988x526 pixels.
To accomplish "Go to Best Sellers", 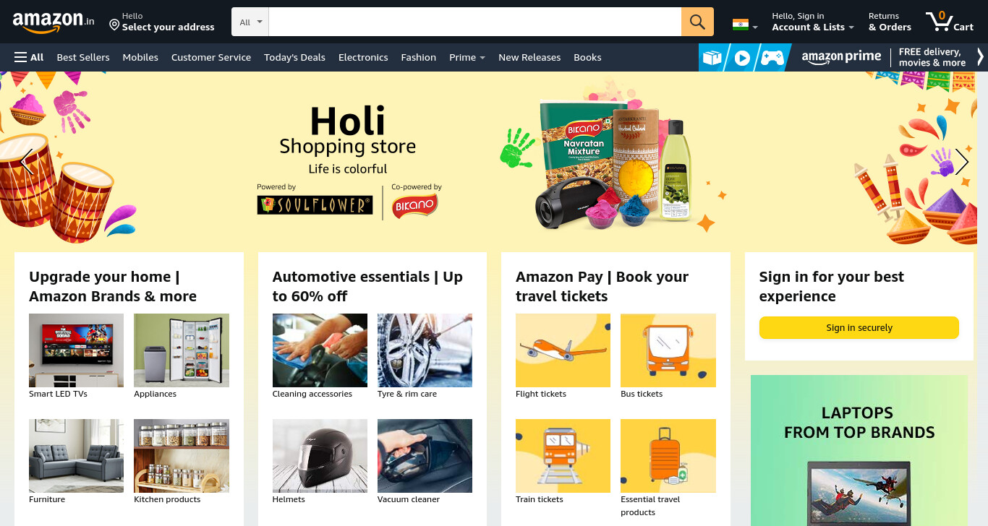I will pyautogui.click(x=83, y=57).
